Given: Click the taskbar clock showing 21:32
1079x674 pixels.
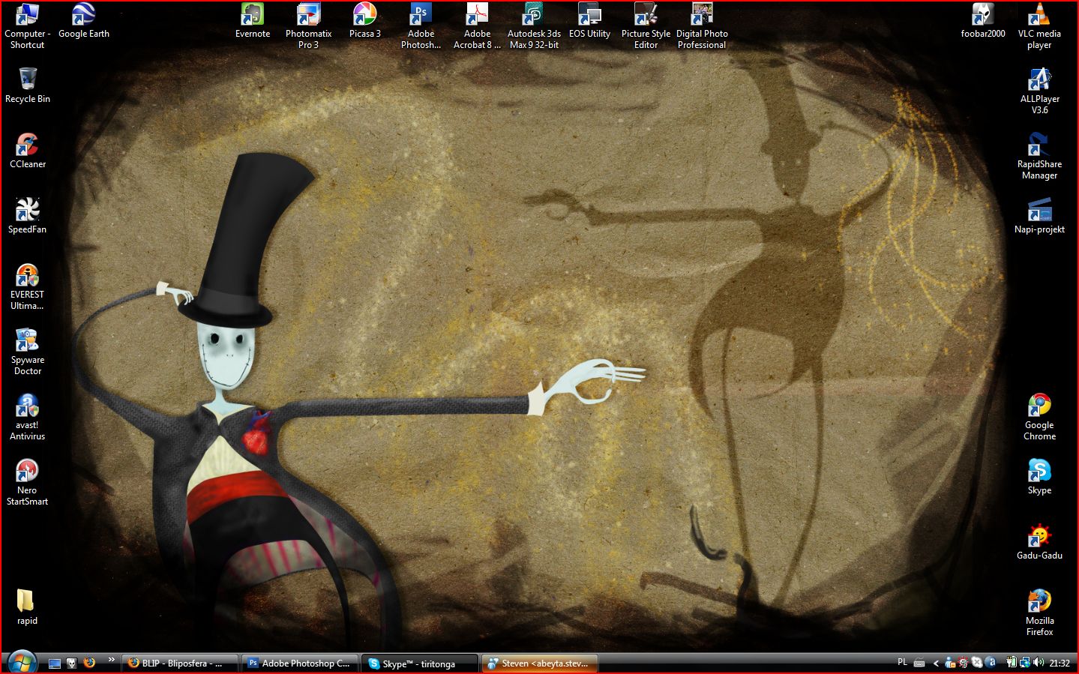Looking at the screenshot, I should point(1059,664).
